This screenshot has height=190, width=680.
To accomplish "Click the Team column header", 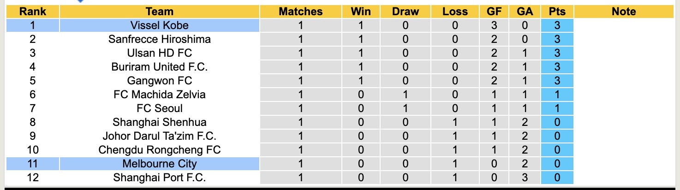I will (160, 12).
